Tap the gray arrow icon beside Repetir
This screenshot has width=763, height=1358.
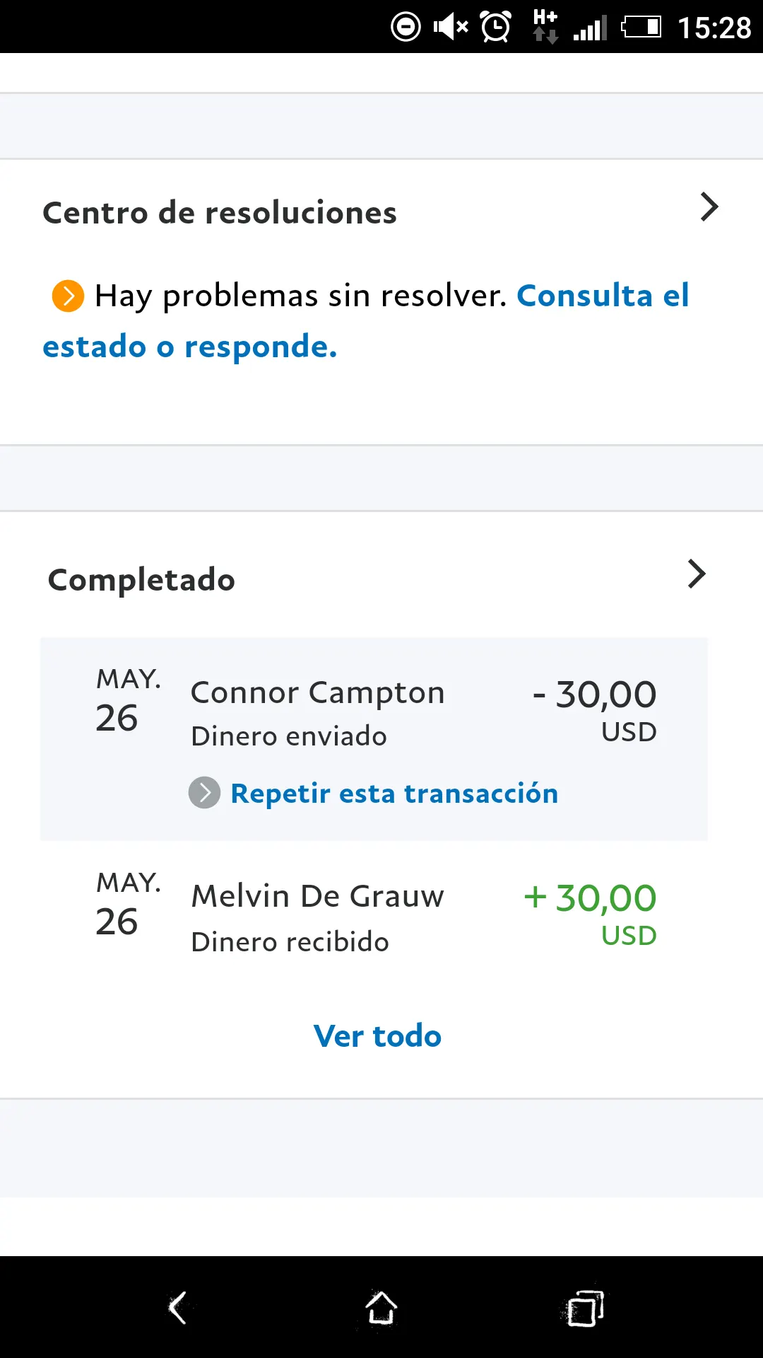click(204, 793)
